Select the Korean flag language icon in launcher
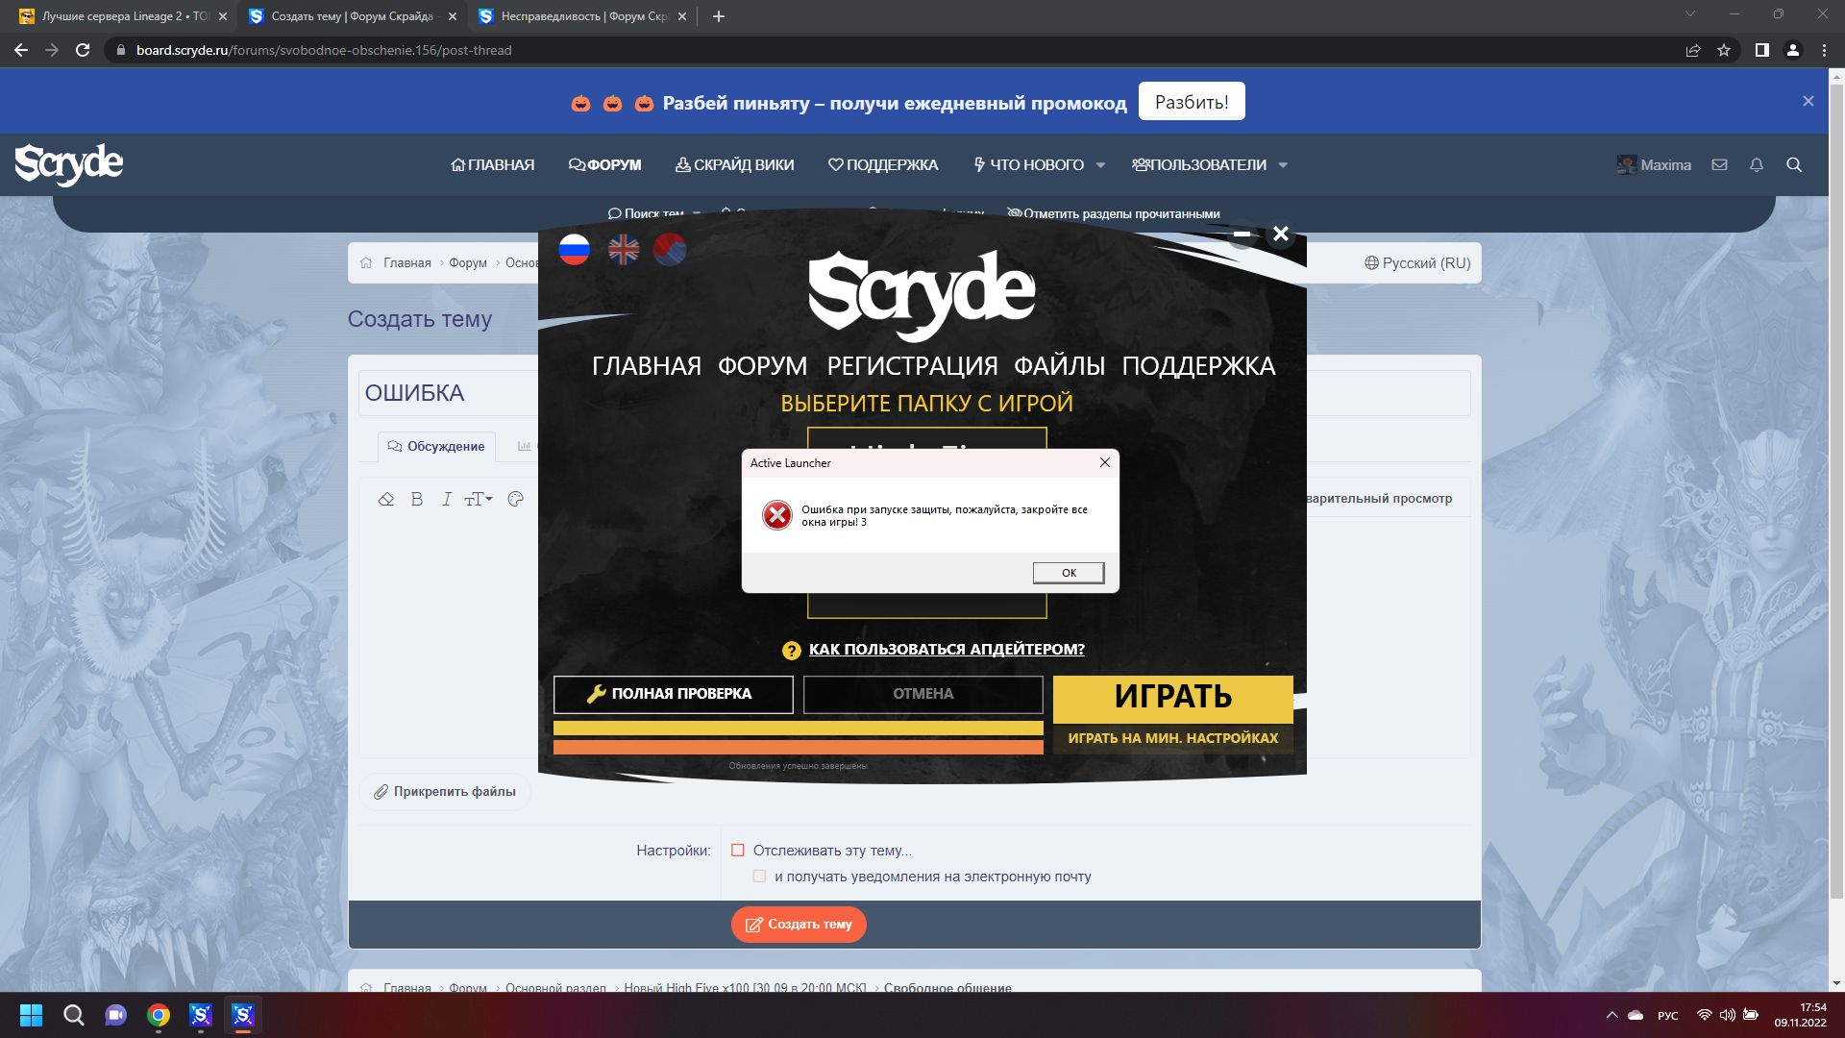 click(671, 249)
